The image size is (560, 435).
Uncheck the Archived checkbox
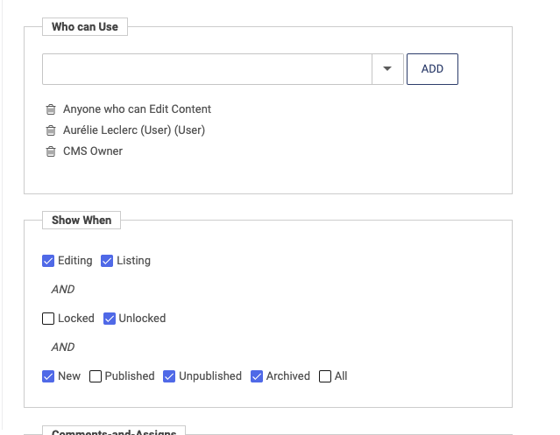(x=257, y=376)
